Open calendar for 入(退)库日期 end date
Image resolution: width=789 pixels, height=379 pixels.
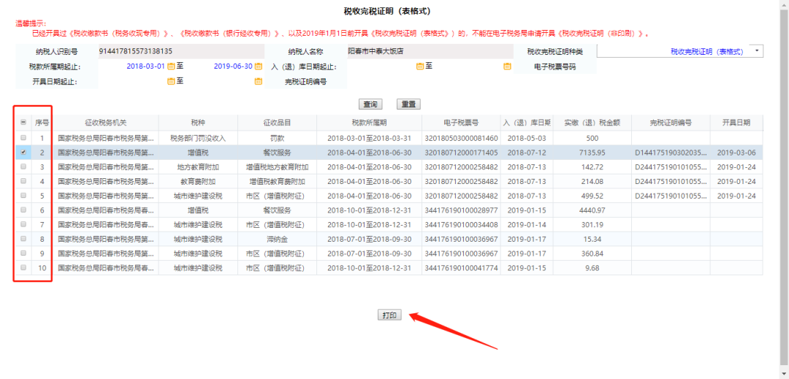pos(507,66)
